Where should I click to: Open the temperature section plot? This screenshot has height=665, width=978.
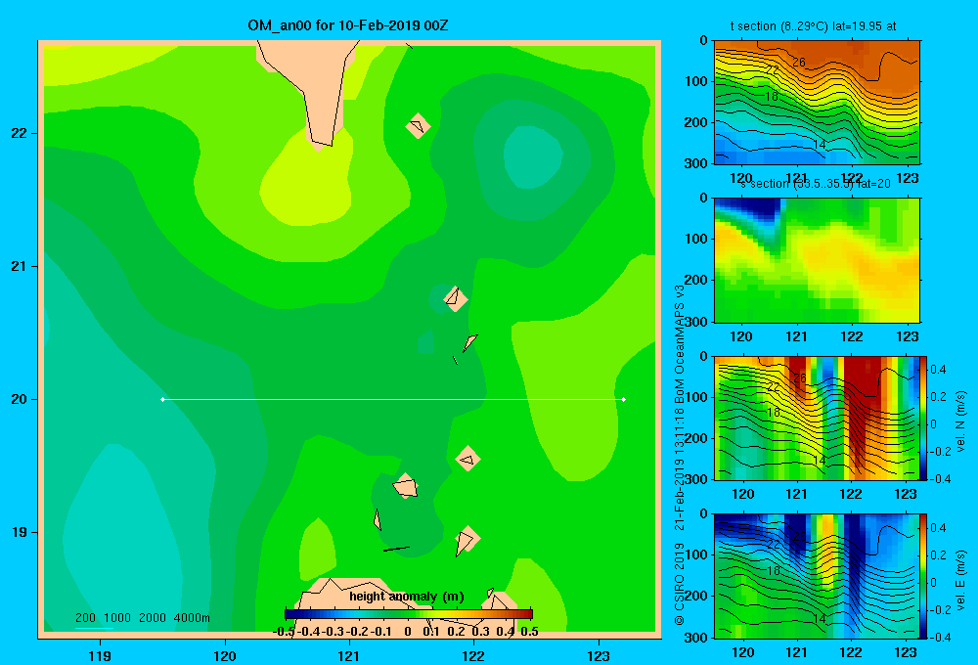tap(817, 103)
